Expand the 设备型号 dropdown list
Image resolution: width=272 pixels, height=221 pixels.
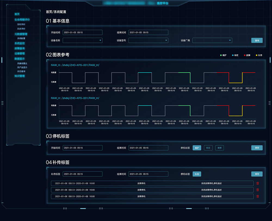[148, 41]
